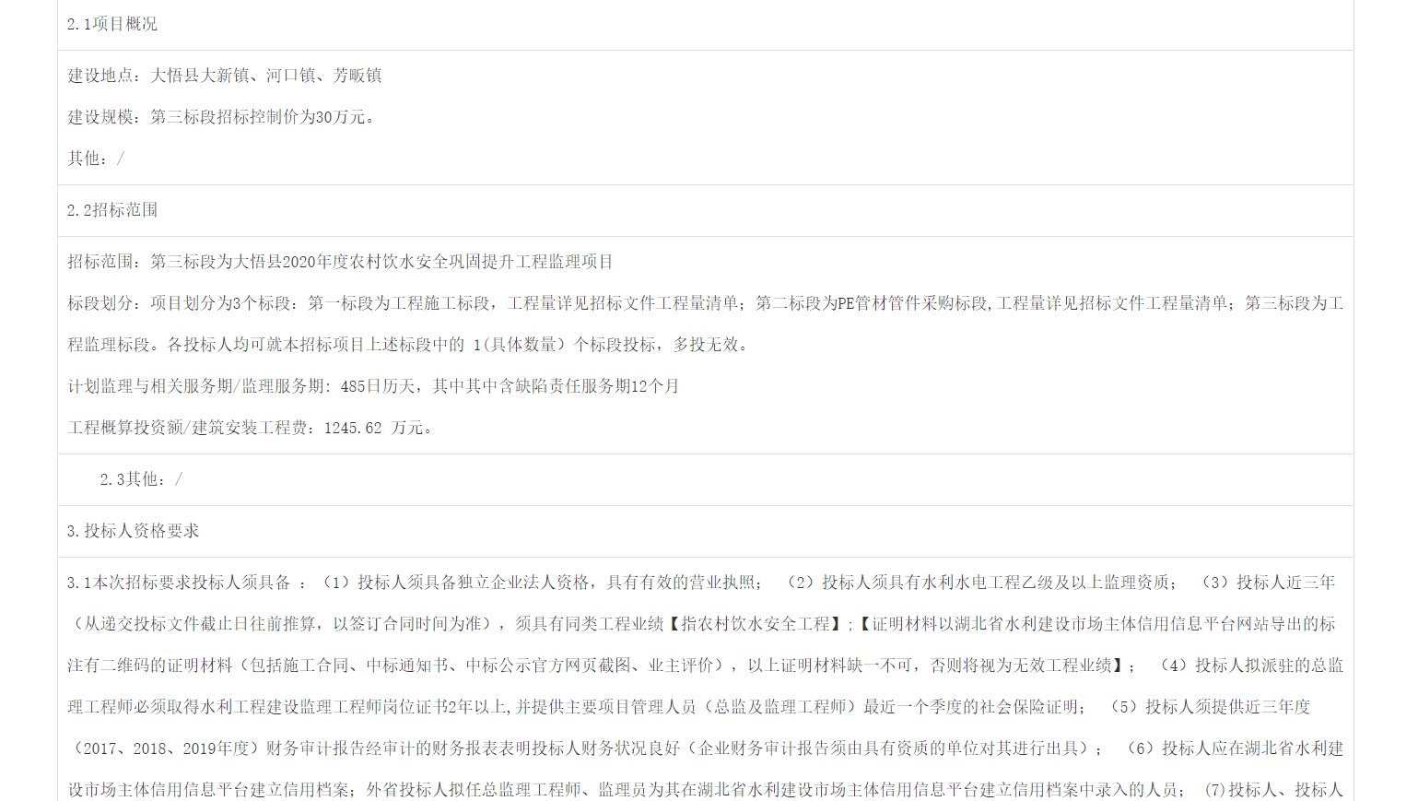Click the 3.投标人资格要求 section heading
Viewport: 1418px width, 801px height.
[x=133, y=531]
